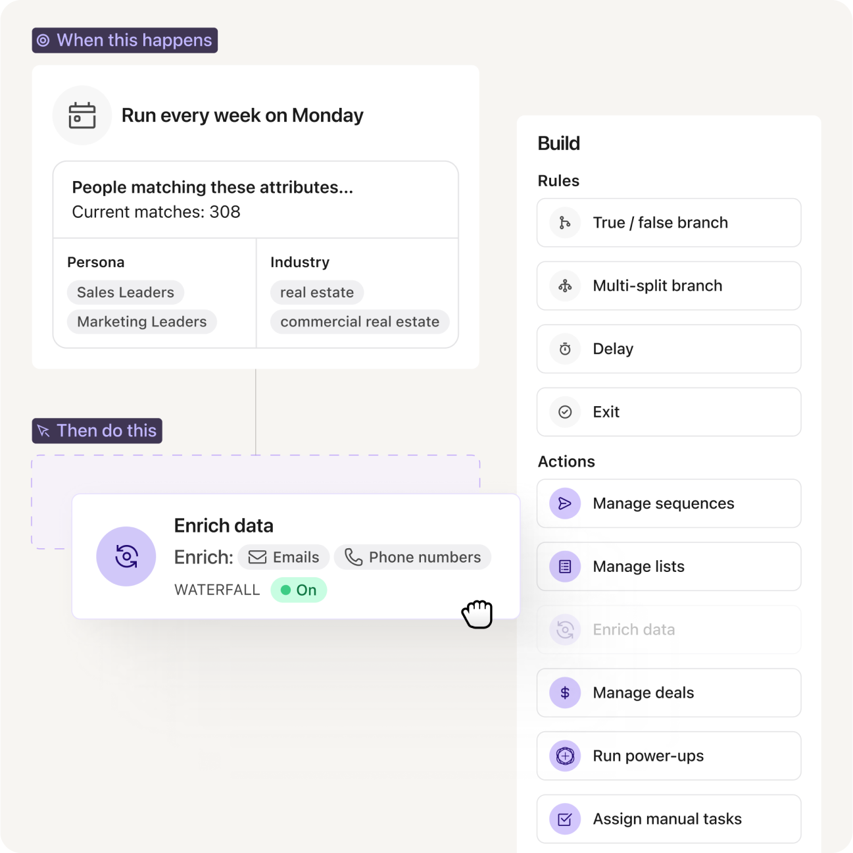Click the Manage sequences paper-plane icon
Image resolution: width=853 pixels, height=853 pixels.
click(x=565, y=504)
